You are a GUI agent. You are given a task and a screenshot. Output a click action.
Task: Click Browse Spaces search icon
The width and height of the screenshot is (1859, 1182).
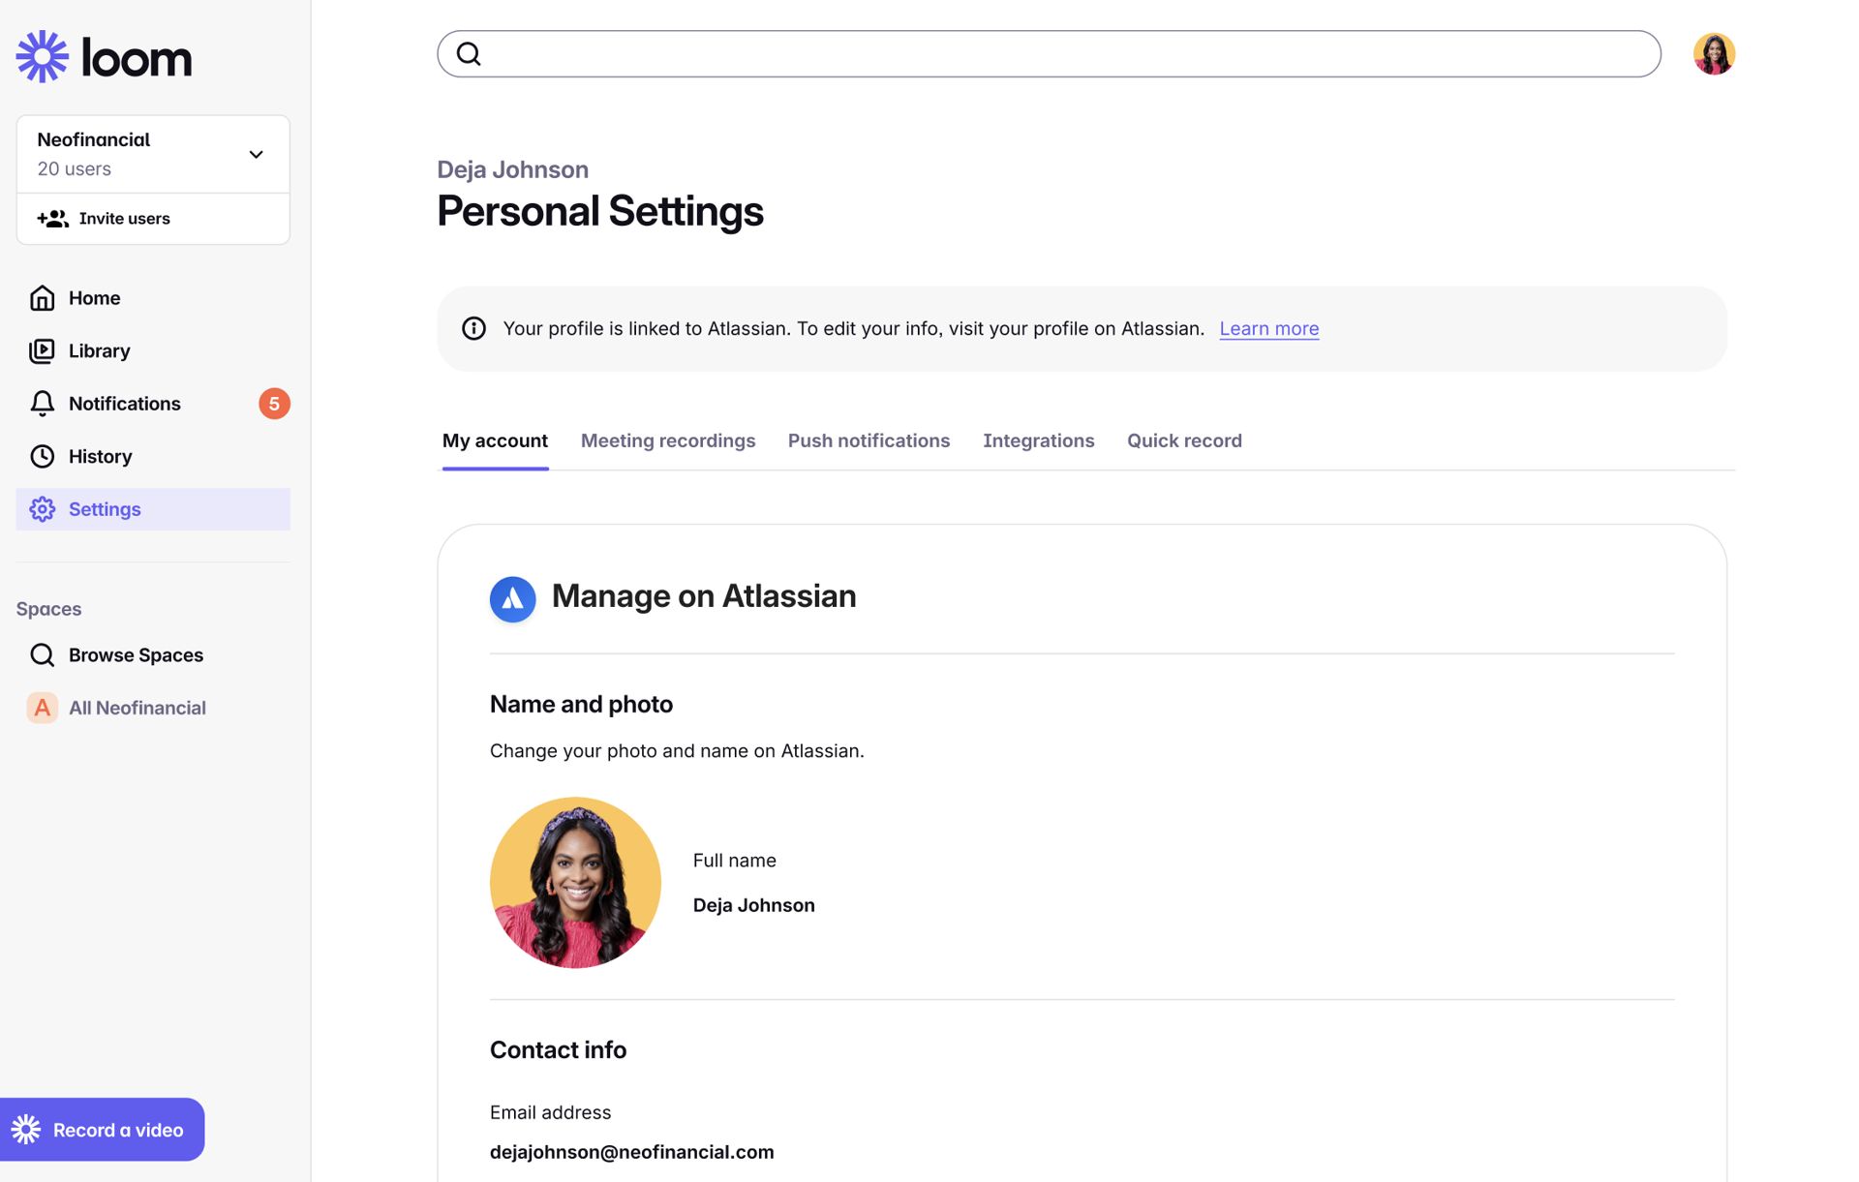click(x=43, y=655)
